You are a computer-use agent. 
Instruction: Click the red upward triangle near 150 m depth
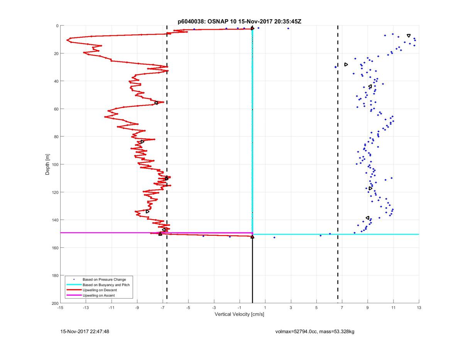tap(160, 234)
